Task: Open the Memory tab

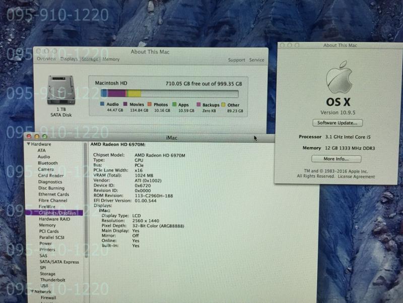Action: click(x=111, y=59)
